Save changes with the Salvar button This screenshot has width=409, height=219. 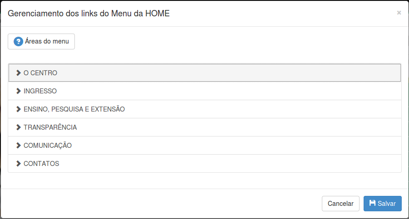(x=382, y=204)
